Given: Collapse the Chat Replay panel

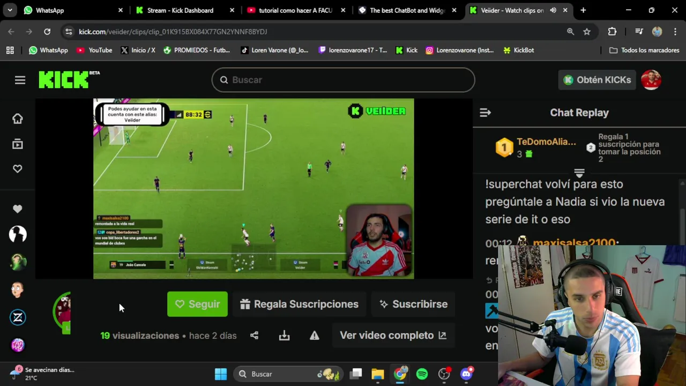Looking at the screenshot, I should (485, 113).
